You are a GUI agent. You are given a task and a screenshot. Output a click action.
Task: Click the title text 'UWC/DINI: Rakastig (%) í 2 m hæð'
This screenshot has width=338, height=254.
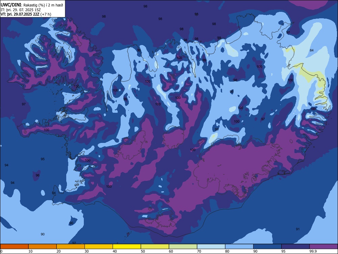click(32, 5)
